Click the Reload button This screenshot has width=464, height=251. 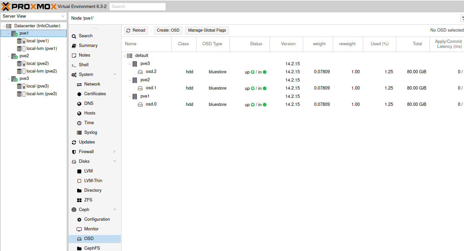click(136, 30)
